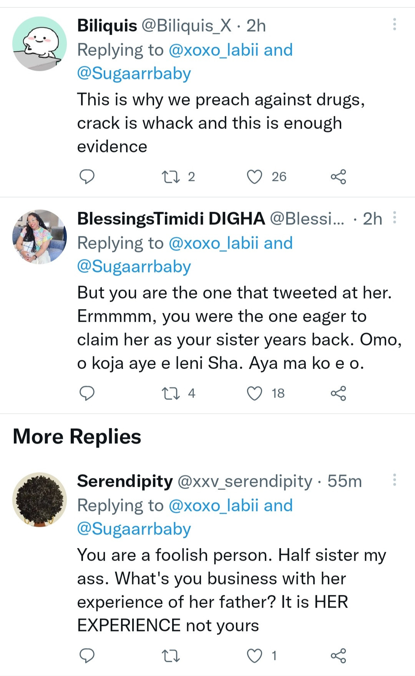The image size is (415, 676).
Task: Open three-dot menu on Serendipity's tweet
Action: pyautogui.click(x=394, y=480)
